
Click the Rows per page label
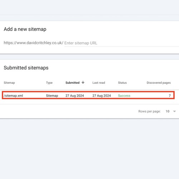tap(149, 111)
